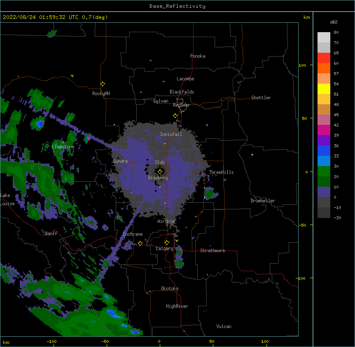Click the Olds town label
Screen dimensions: 355x347
pyautogui.click(x=160, y=162)
